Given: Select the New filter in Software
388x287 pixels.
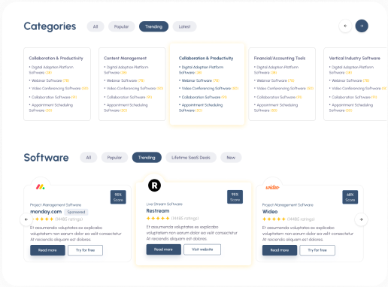Looking at the screenshot, I should point(231,158).
